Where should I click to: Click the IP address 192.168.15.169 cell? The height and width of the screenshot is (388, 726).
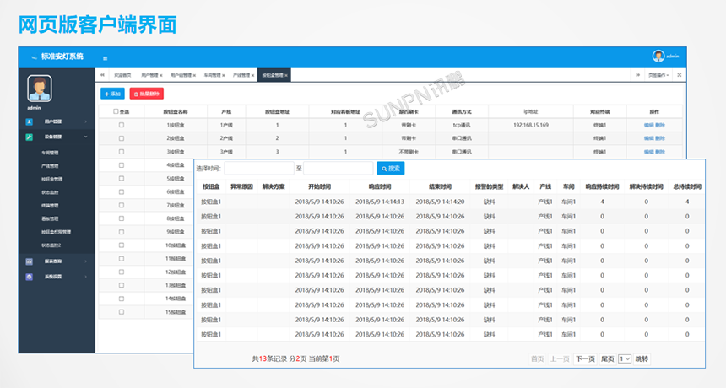pyautogui.click(x=531, y=125)
